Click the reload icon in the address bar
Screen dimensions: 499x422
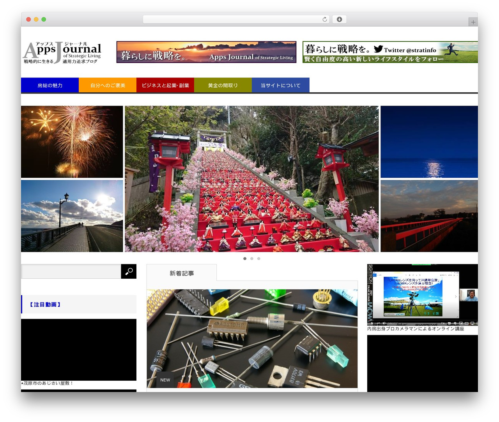(x=324, y=19)
